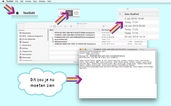
Task: Open the View menu
Action: click(35, 1)
